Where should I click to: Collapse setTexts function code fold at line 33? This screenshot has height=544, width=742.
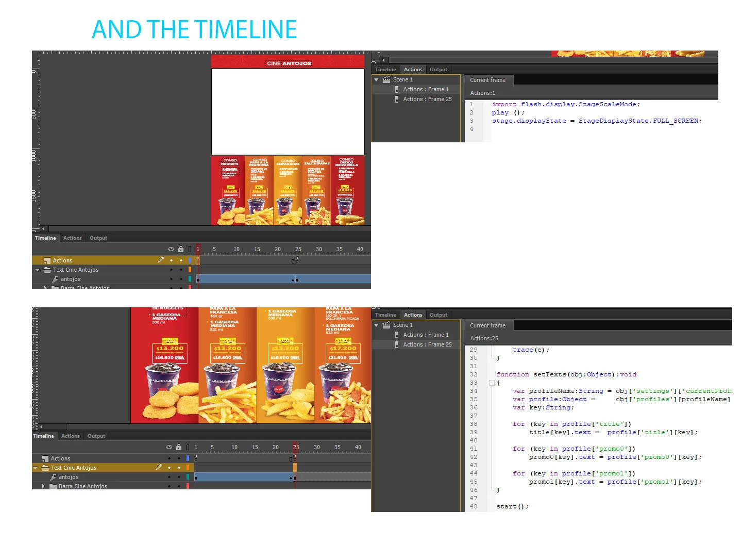pyautogui.click(x=492, y=383)
